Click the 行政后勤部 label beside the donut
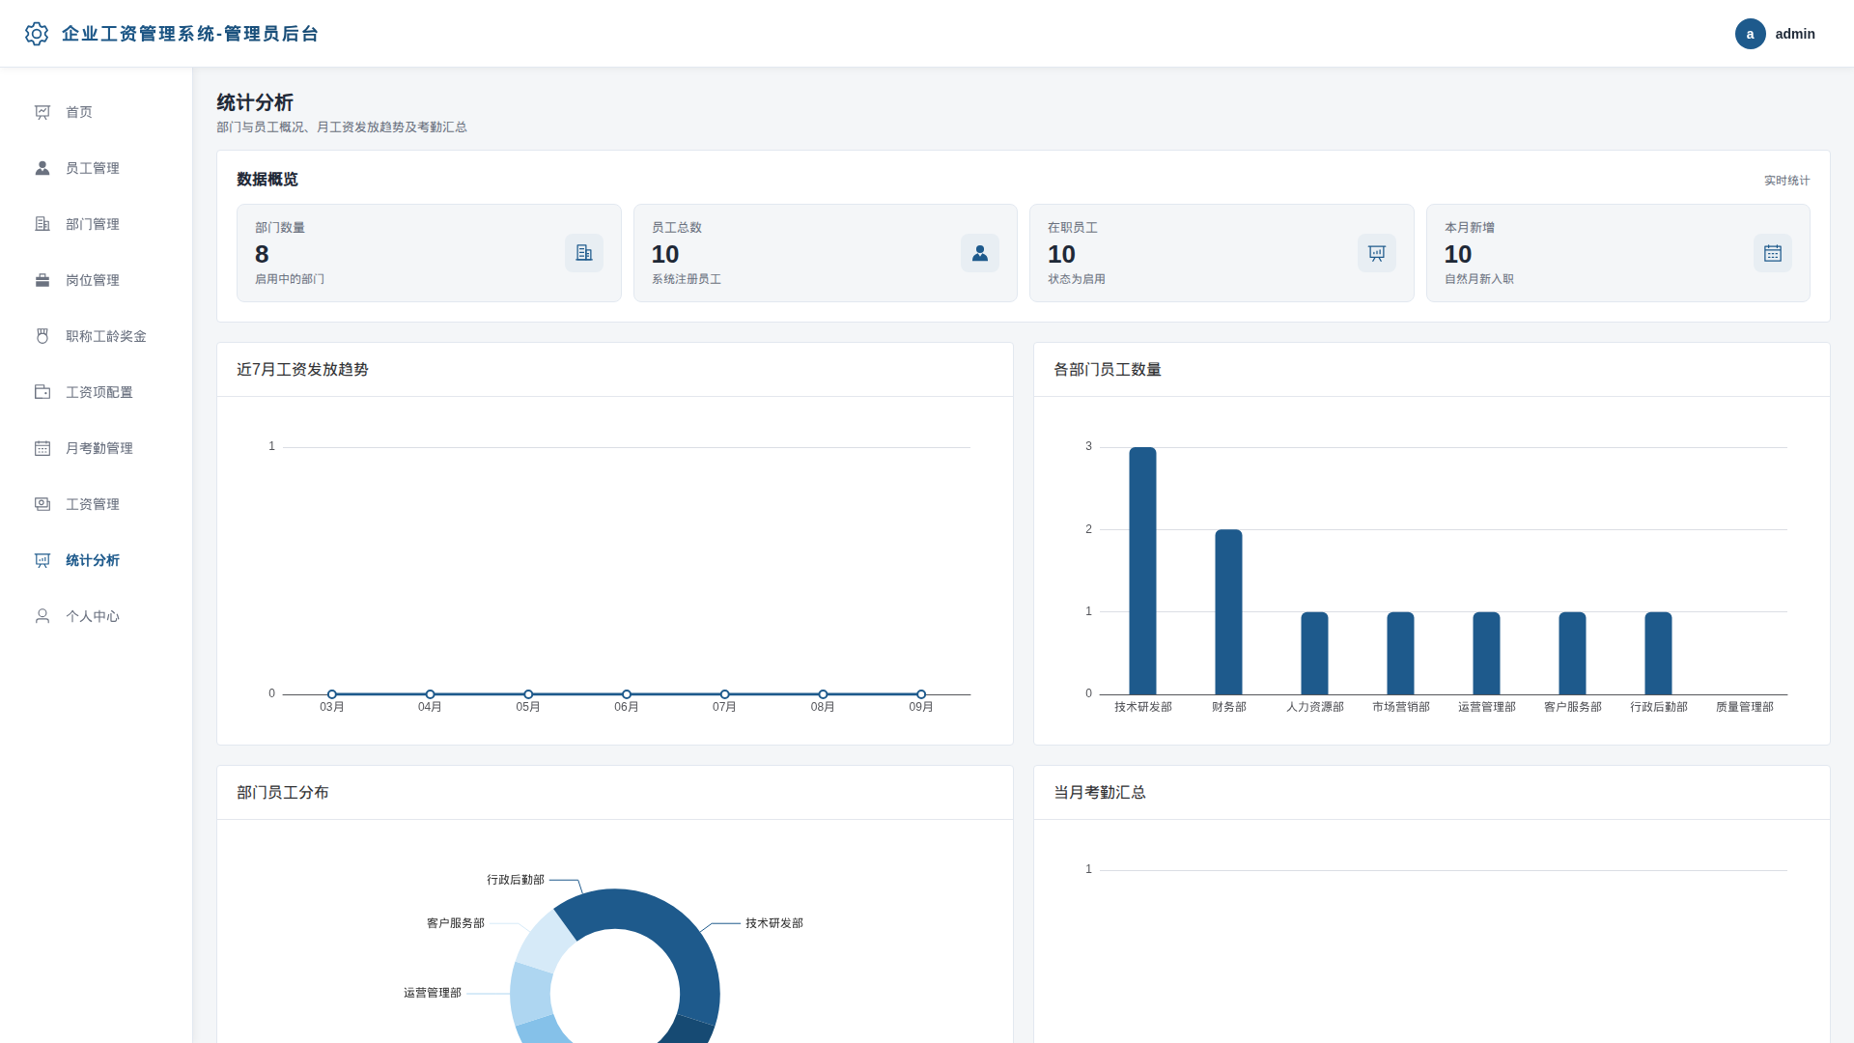1854x1043 pixels. tap(516, 880)
